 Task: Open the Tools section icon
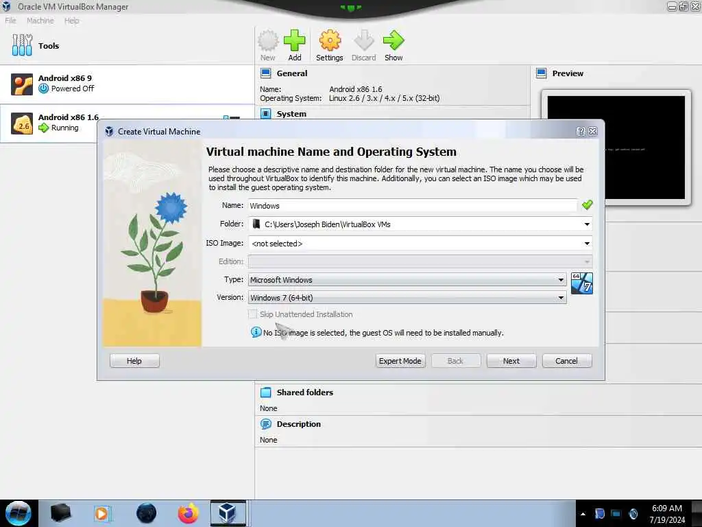click(x=22, y=45)
